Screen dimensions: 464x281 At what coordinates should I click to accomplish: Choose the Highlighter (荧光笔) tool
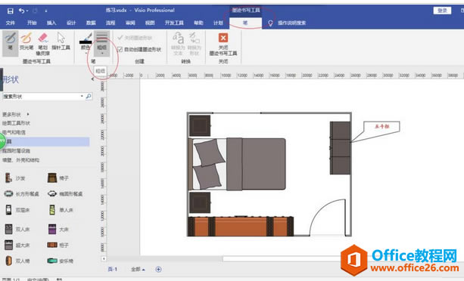[26, 42]
